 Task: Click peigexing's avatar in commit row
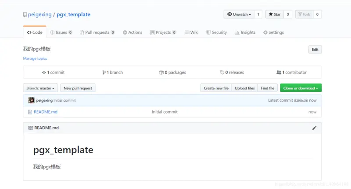click(x=31, y=100)
